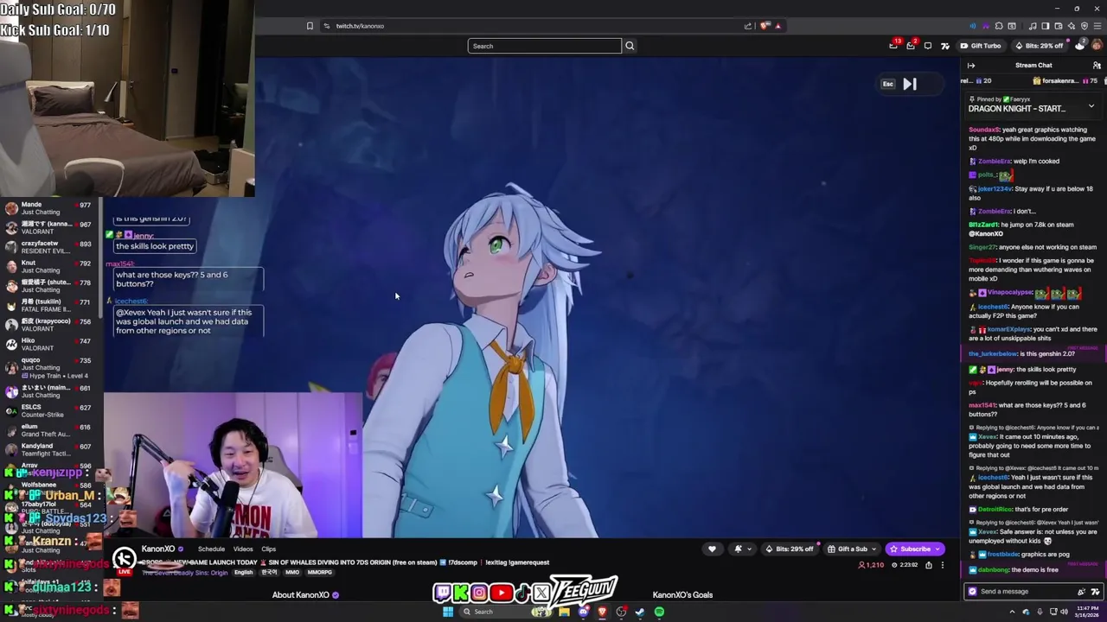Open the notification bell dropdown under stream
Viewport: 1107px width, 622px height.
tap(741, 549)
